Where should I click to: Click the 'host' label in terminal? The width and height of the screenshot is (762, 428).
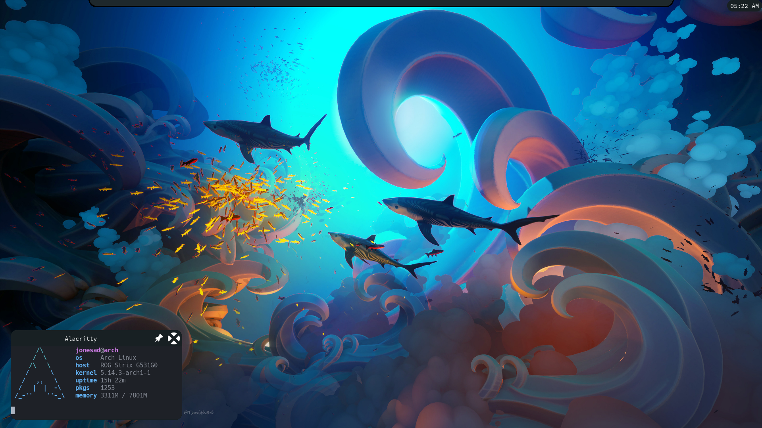click(x=83, y=365)
